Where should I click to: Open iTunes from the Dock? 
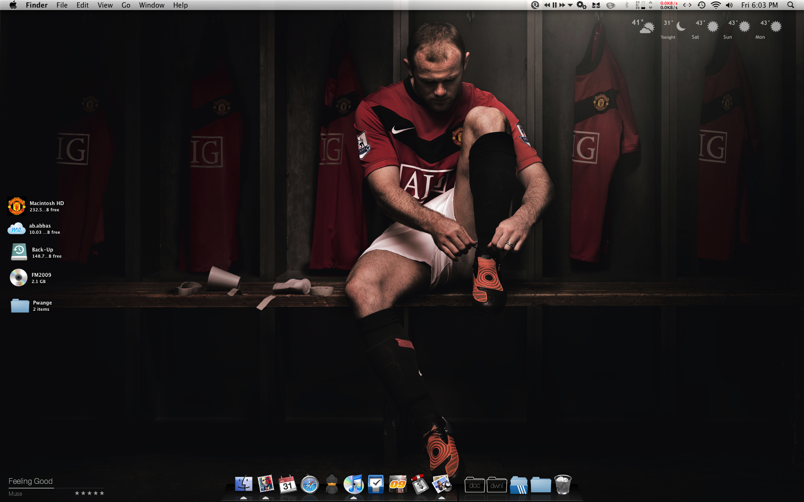click(354, 484)
